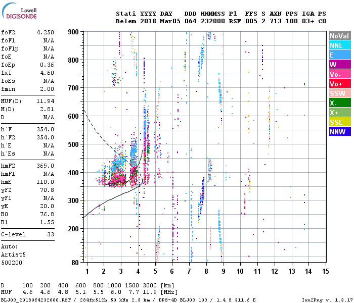This screenshot has height=303, width=354.
Task: Click the MUF value 11.9 for 3000 km
Action: (x=150, y=292)
